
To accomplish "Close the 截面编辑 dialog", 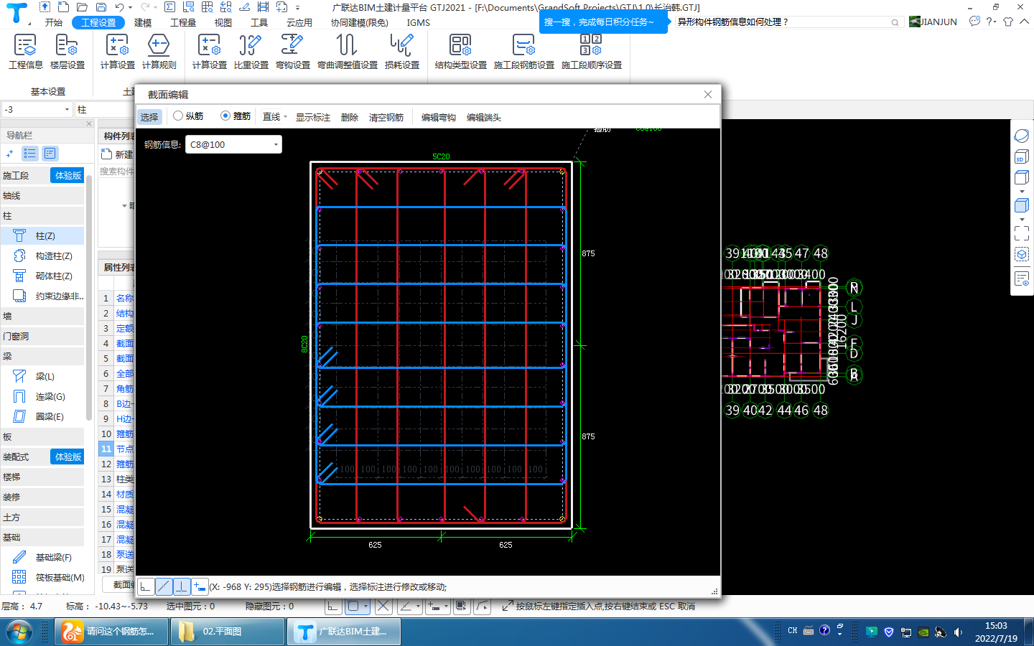I will click(708, 94).
